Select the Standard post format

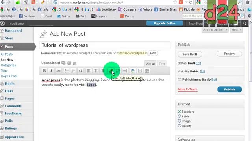tap(180, 111)
